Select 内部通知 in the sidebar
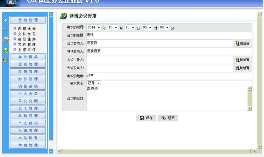This screenshot has width=264, height=157. [x=27, y=29]
